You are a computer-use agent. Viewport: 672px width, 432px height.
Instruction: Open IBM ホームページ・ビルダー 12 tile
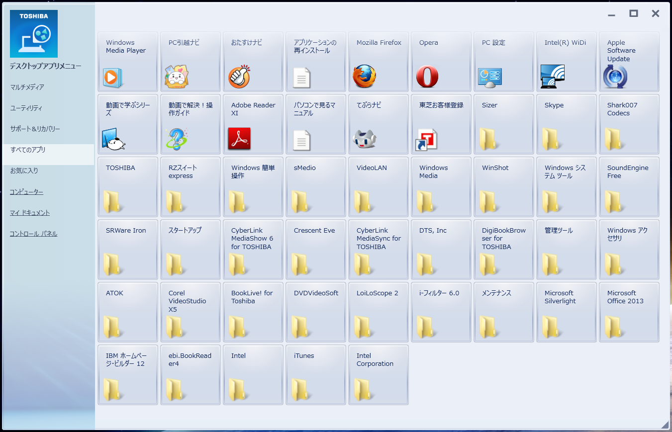[x=128, y=375]
